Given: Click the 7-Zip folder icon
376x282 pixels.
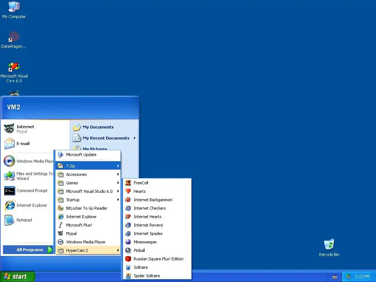Looking at the screenshot, I should [x=61, y=166].
